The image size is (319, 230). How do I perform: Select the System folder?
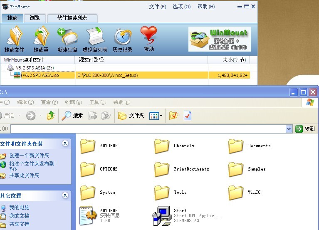click(97, 193)
